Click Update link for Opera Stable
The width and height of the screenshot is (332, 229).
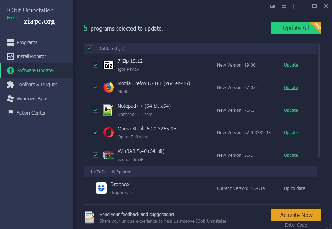click(x=291, y=133)
